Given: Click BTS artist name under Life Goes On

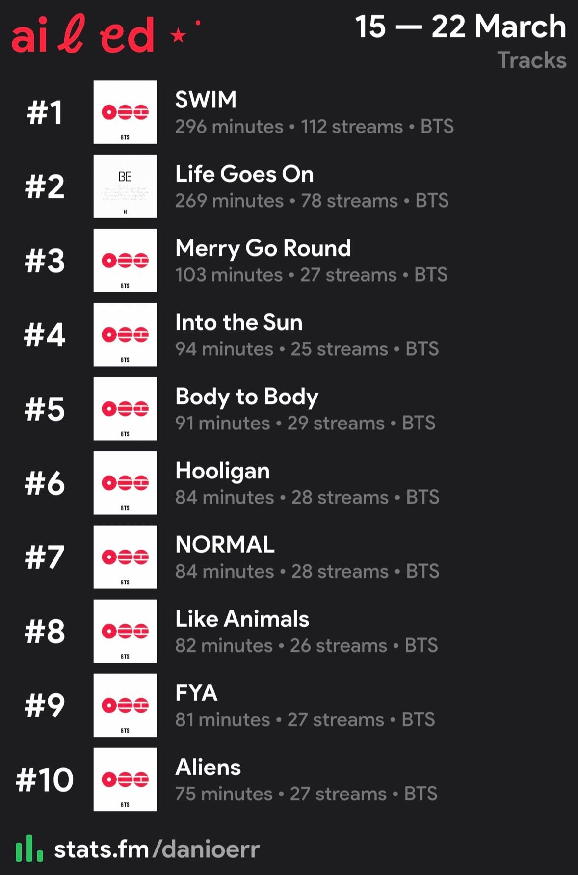Looking at the screenshot, I should tap(432, 201).
